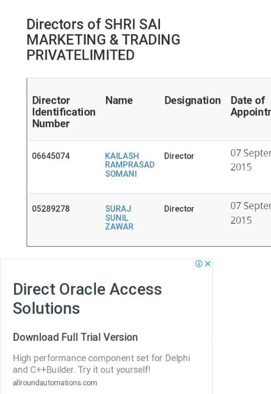Click RAMPRASAD text in first director name
The width and height of the screenshot is (271, 394).
130,165
